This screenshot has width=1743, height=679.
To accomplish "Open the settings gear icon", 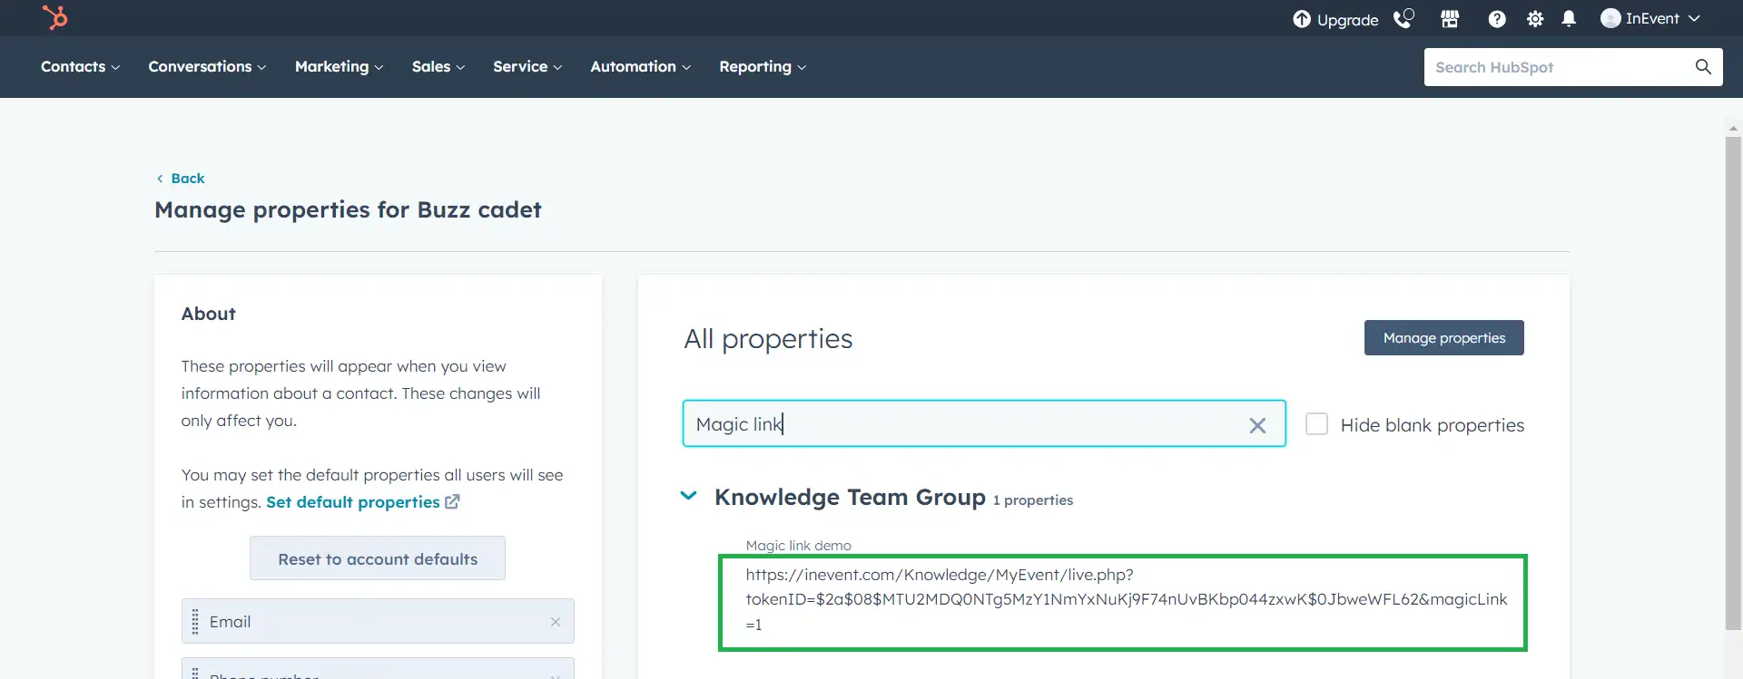I will pos(1535,19).
